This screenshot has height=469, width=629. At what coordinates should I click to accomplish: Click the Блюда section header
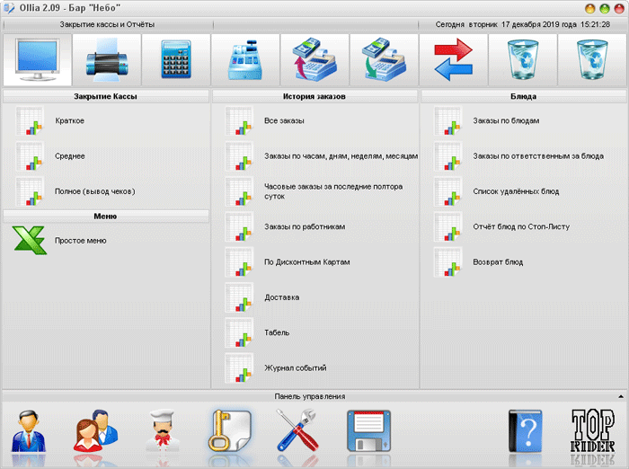point(524,96)
